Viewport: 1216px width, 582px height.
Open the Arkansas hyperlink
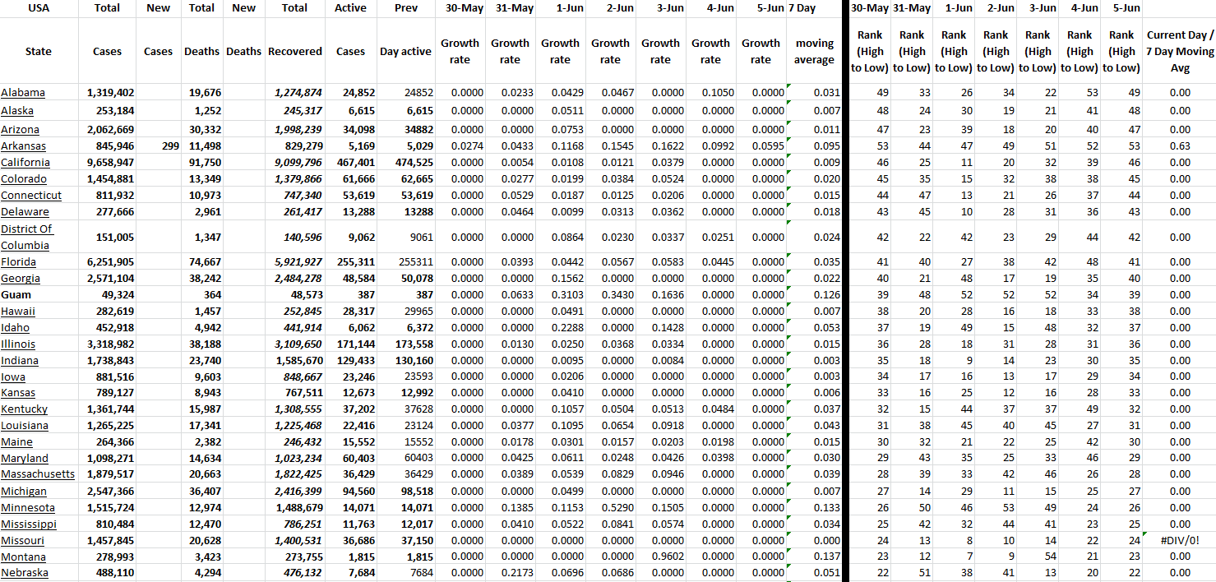[x=23, y=146]
